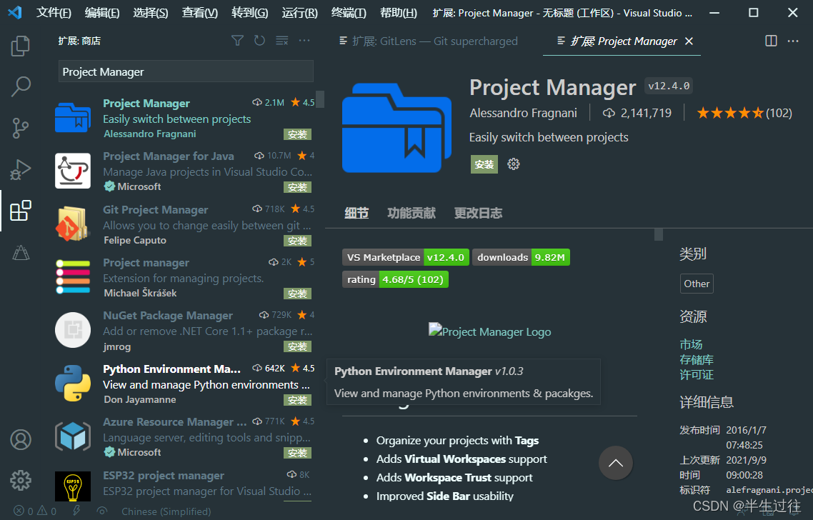
Task: Click the five-star rating (102)
Action: (744, 113)
